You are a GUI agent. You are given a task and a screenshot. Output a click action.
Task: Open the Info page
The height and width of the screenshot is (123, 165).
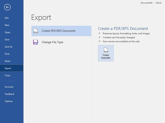[7, 18]
